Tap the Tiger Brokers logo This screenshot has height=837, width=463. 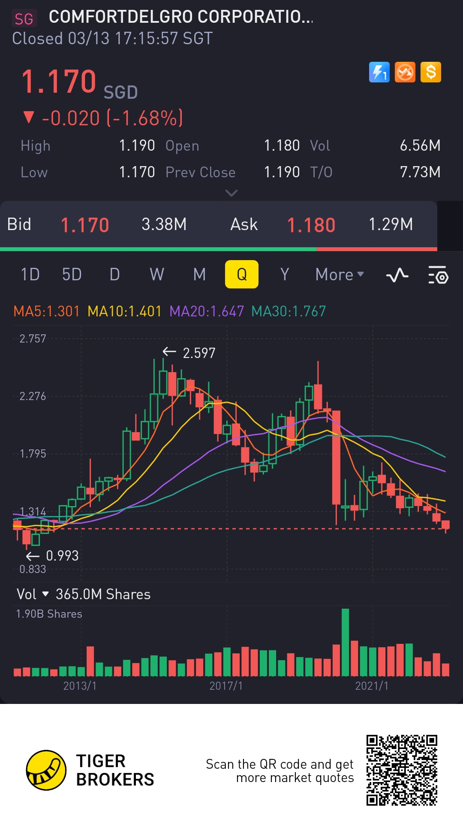point(90,770)
